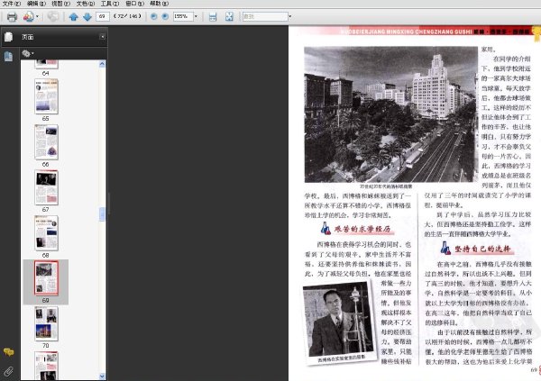Click the collaborate/share icon next to Print
Image resolution: width=541 pixels, height=381 pixels.
[x=29, y=16]
